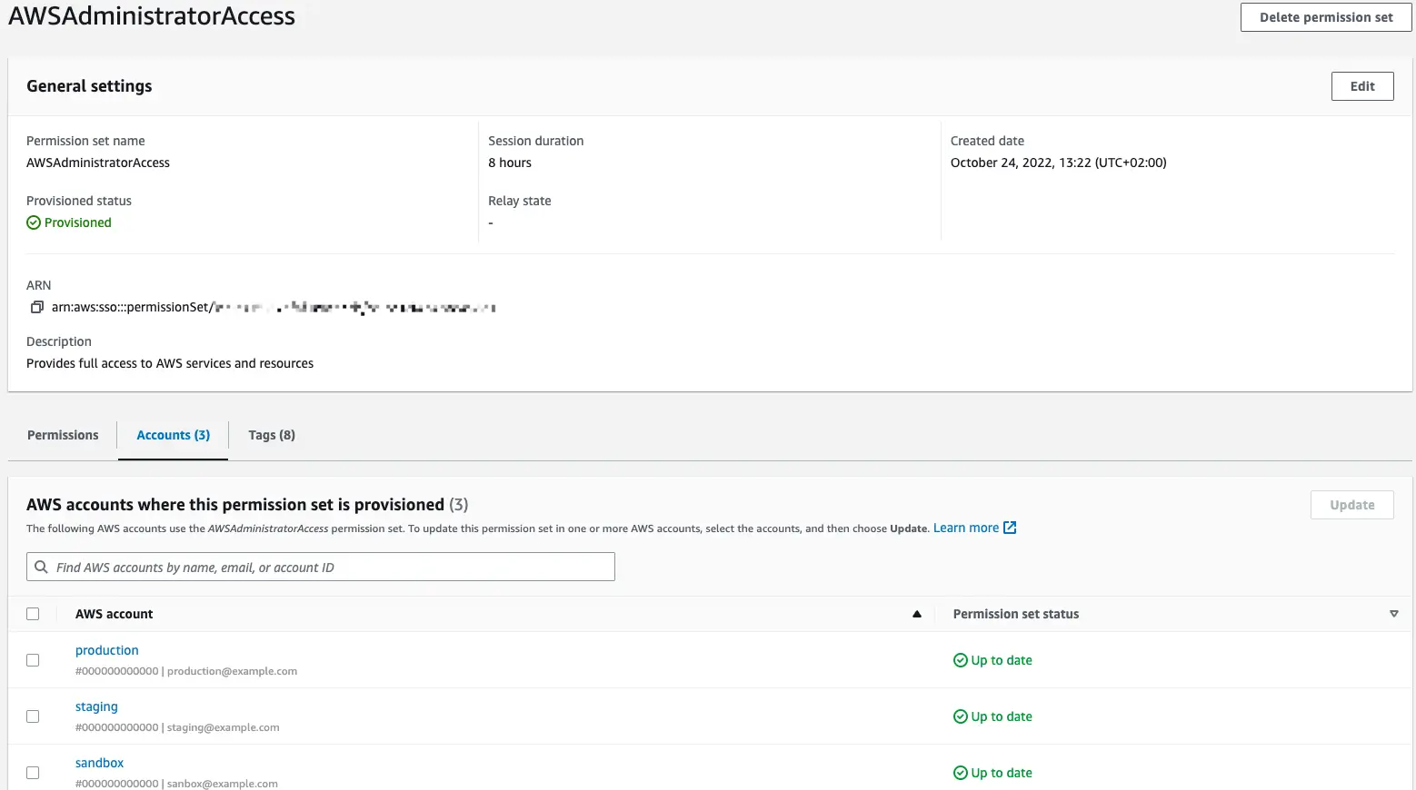
Task: Select the sandbox account checkbox
Action: [x=33, y=773]
